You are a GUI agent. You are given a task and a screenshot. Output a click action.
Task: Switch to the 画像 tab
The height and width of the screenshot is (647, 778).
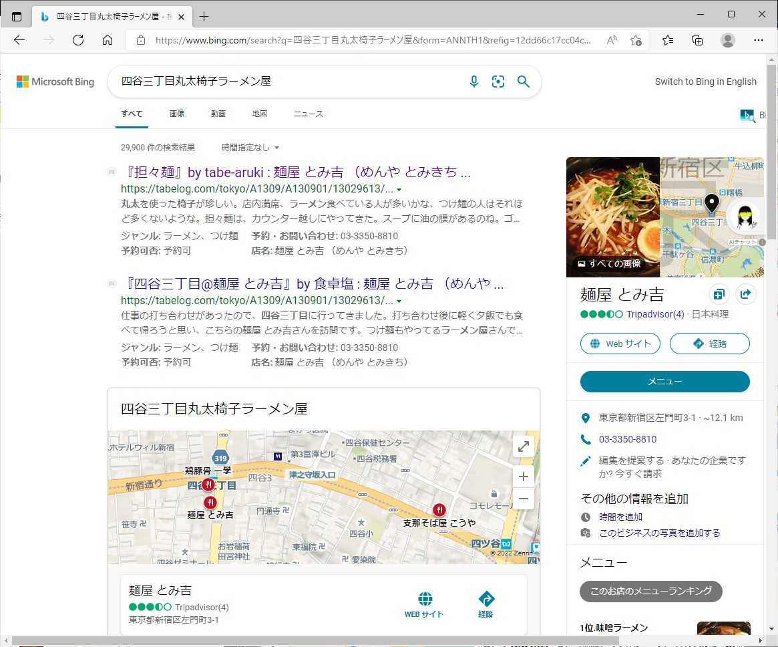(177, 114)
